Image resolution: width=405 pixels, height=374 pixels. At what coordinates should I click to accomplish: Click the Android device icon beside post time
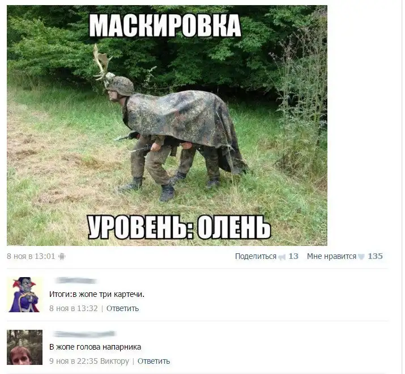(62, 256)
